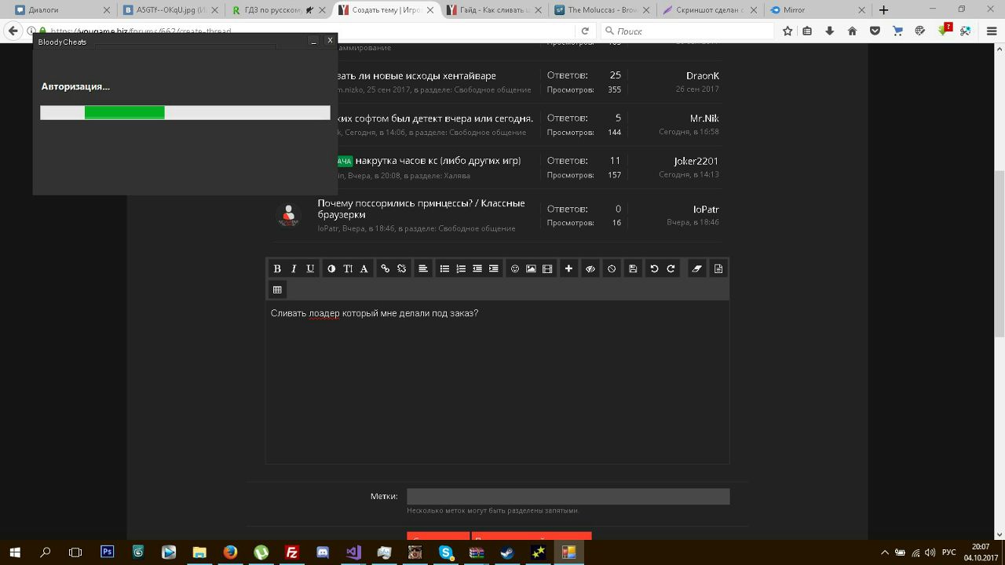Expand the text alignment options
This screenshot has height=565, width=1005.
[422, 268]
